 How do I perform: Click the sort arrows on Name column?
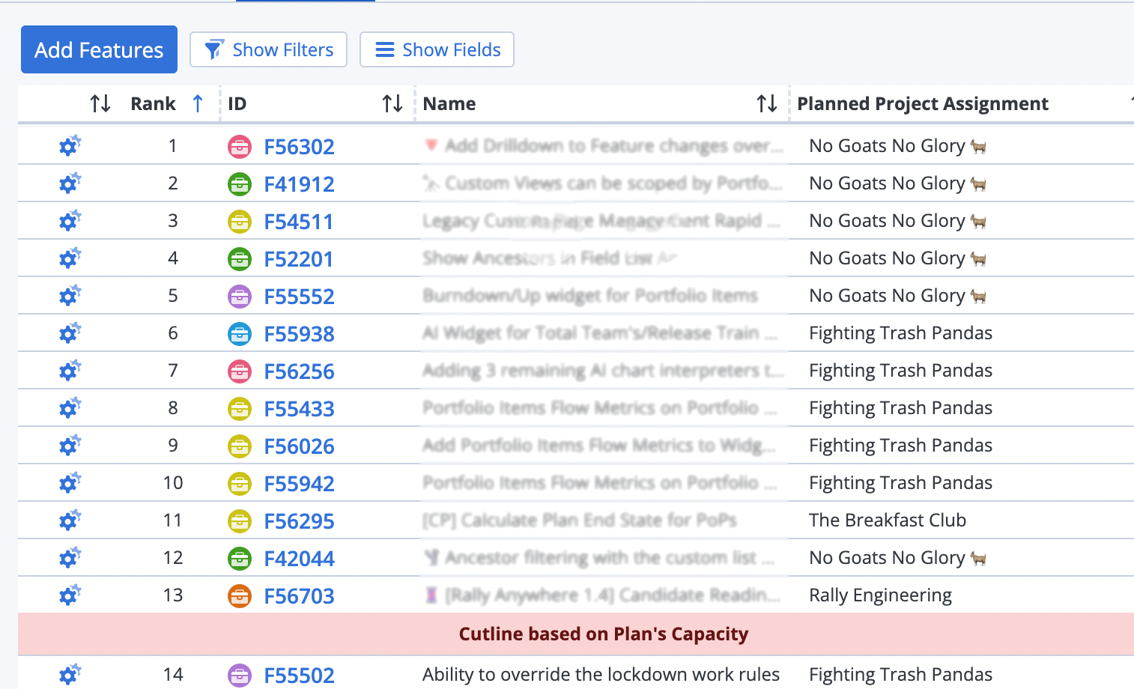tap(766, 103)
